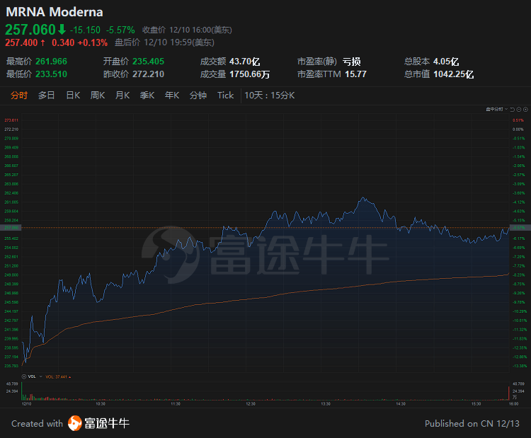Click the diamond circle icon in the chart's corner
The height and width of the screenshot is (438, 531).
click(525, 110)
